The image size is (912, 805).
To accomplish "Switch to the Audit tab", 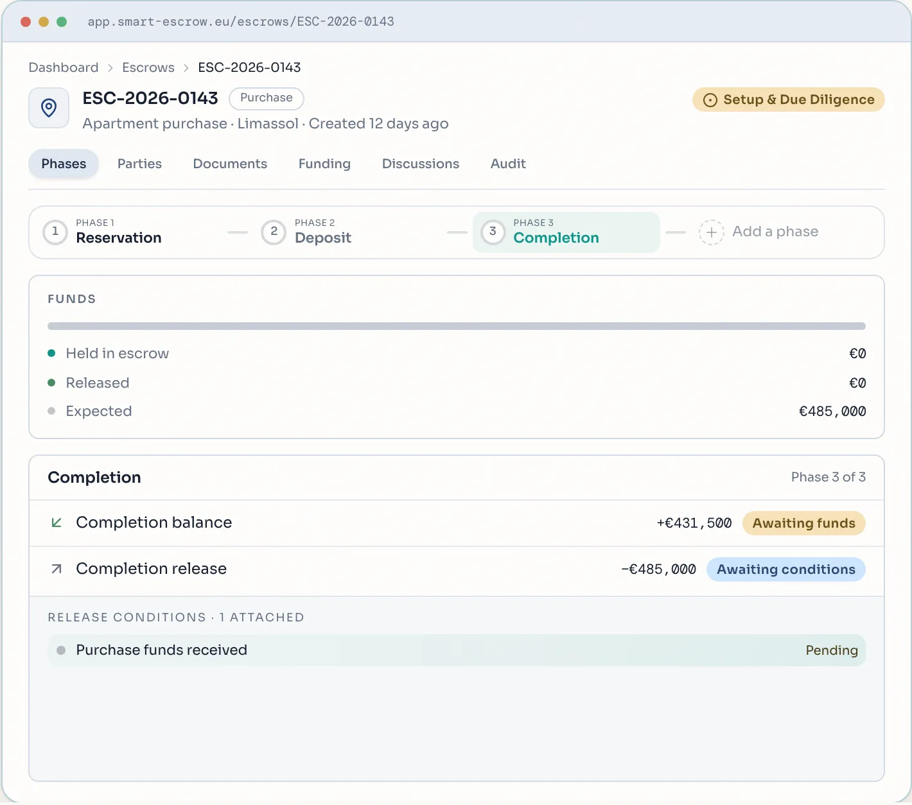I will tap(508, 164).
